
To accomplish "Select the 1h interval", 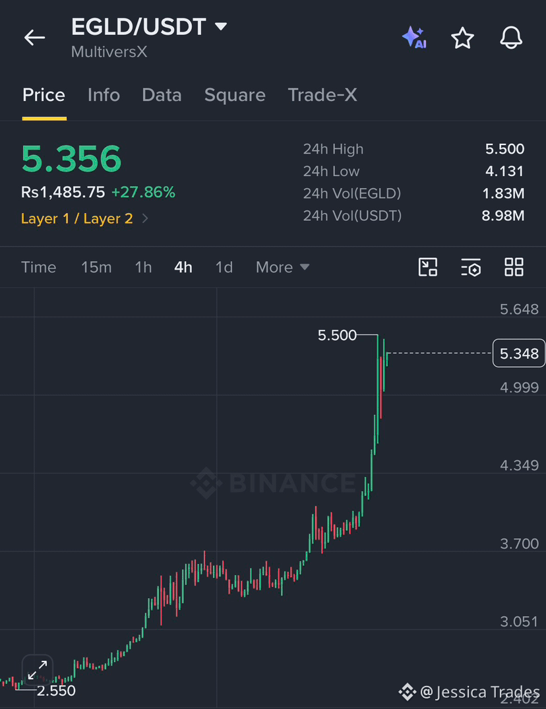I will point(143,267).
